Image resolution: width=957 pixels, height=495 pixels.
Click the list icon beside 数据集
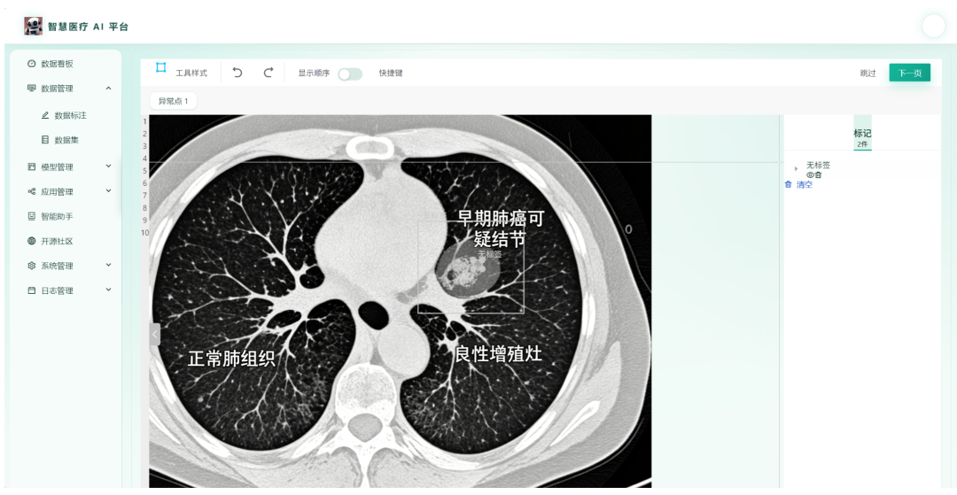click(45, 140)
